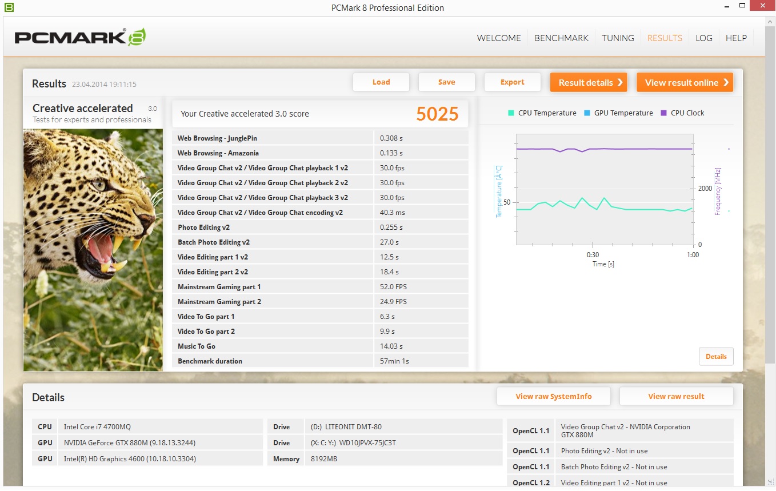Select Video Editing part 1 v2 row
The height and width of the screenshot is (491, 776).
click(x=320, y=257)
